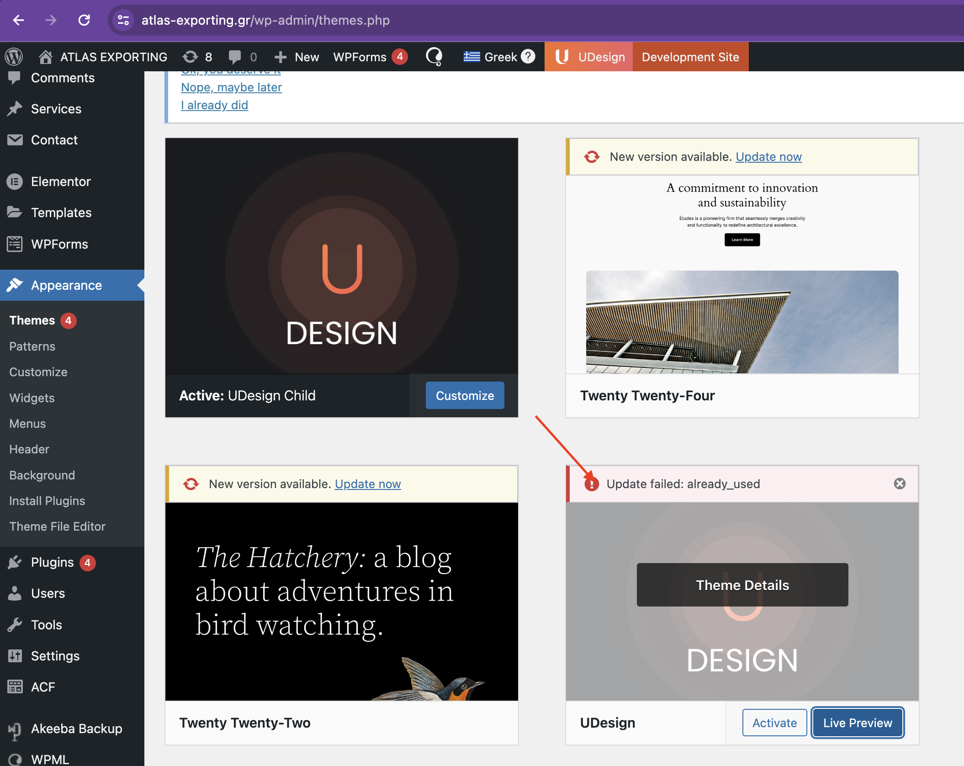The height and width of the screenshot is (766, 964).
Task: Click the New content plus button
Action: click(297, 57)
